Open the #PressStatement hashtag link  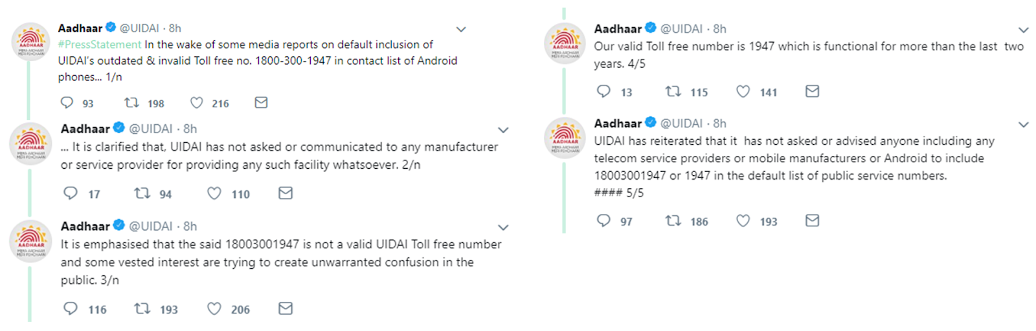click(x=100, y=45)
